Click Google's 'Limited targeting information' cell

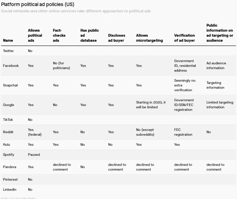[x=220, y=105]
